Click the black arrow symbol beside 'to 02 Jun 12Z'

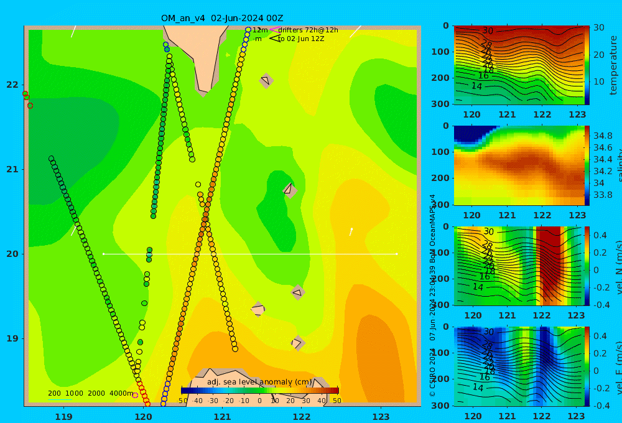click(x=275, y=39)
